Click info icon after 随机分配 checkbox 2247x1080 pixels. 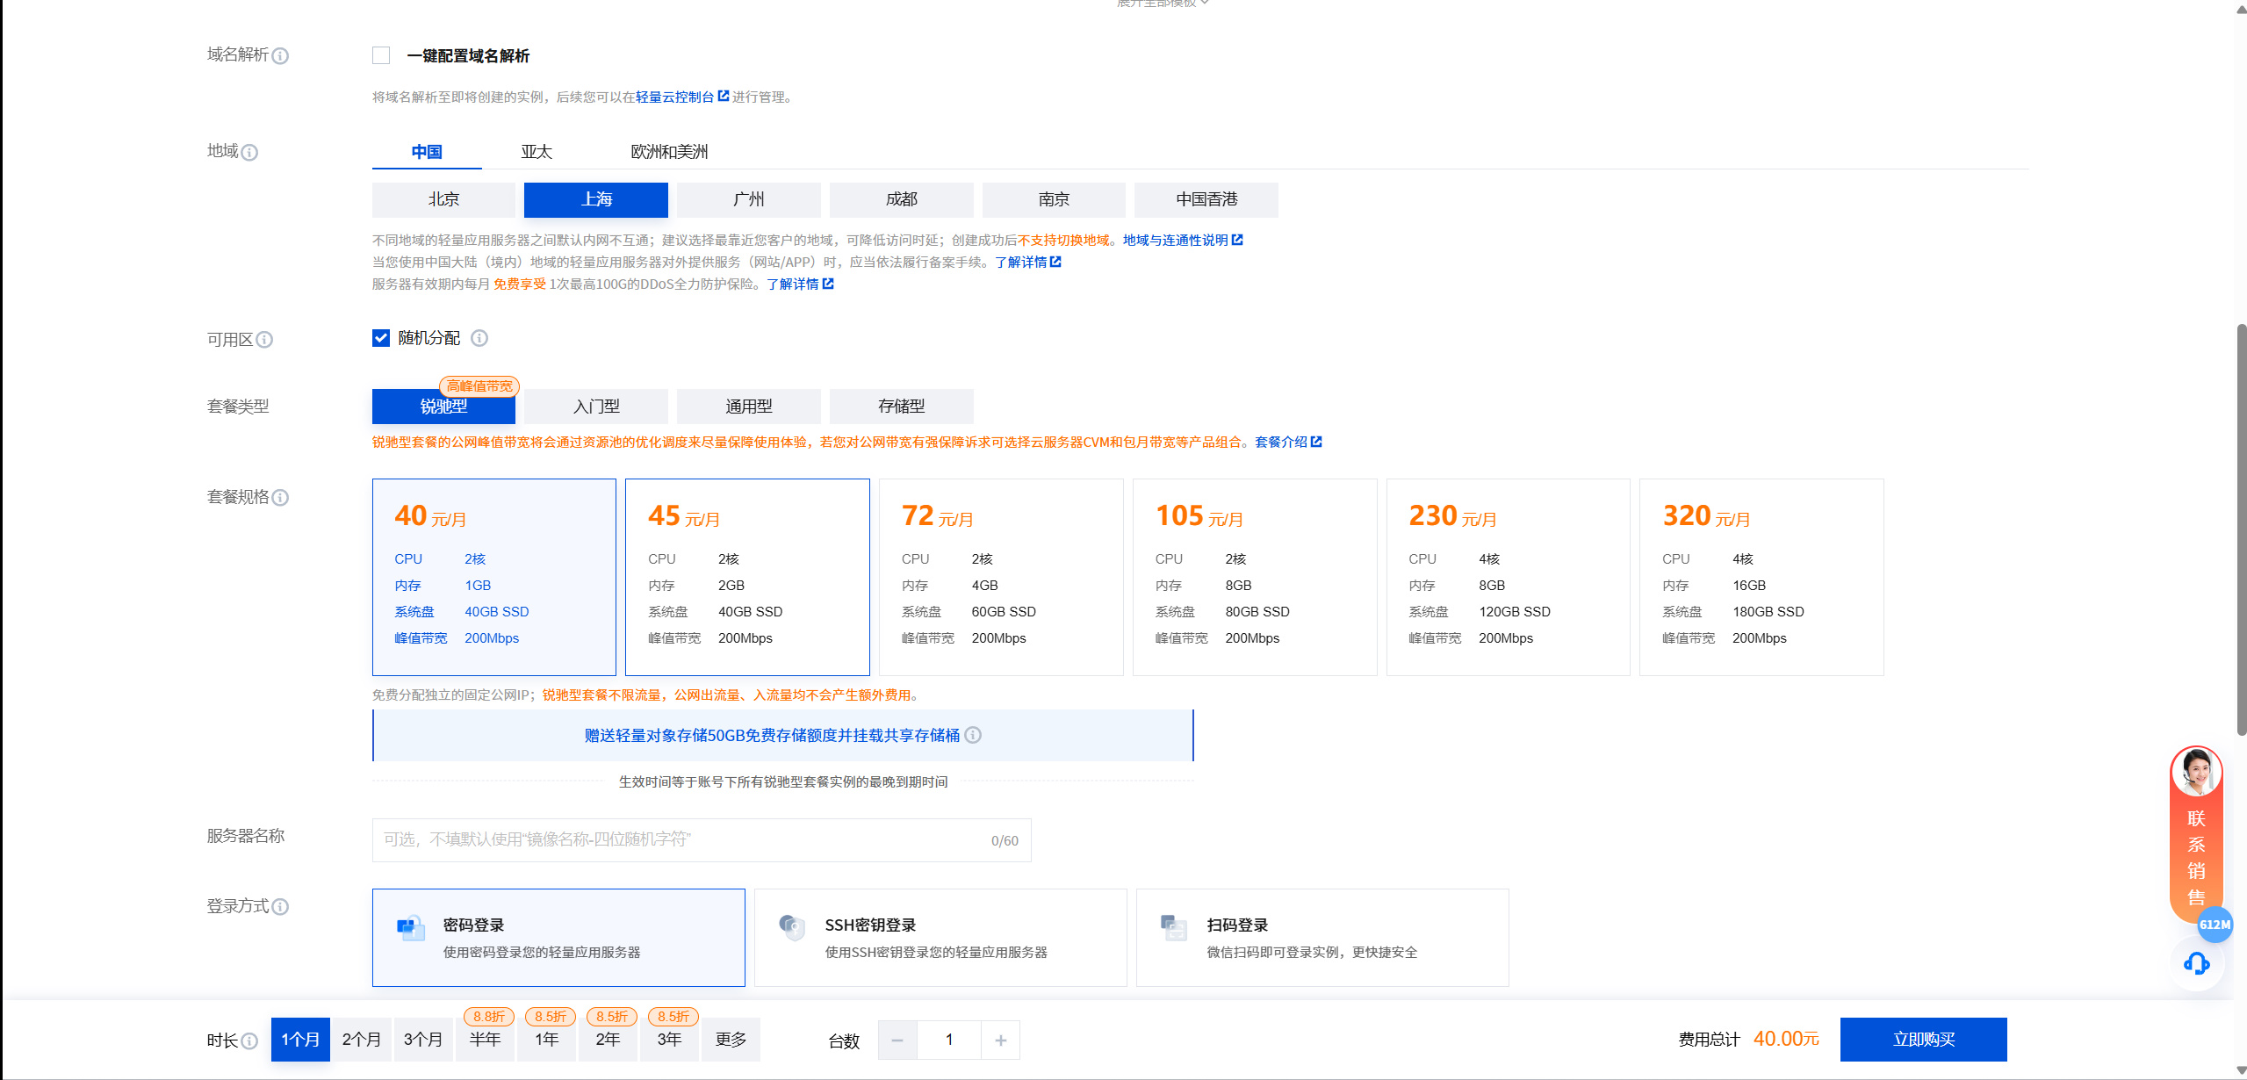(479, 338)
